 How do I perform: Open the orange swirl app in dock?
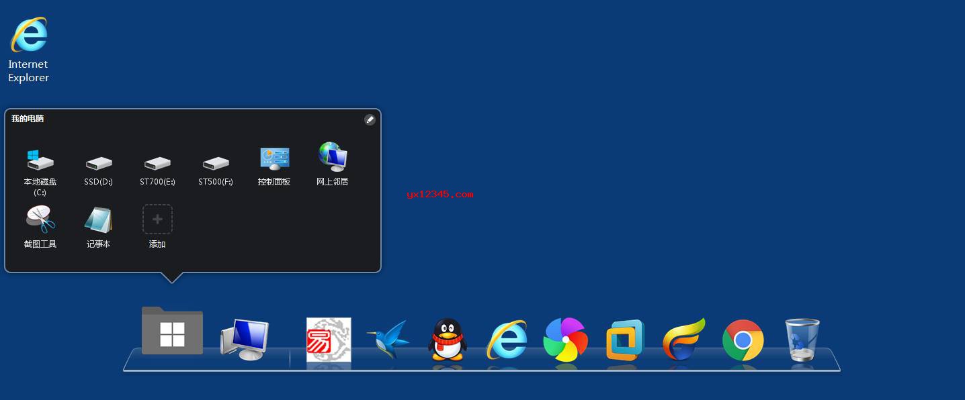(684, 340)
